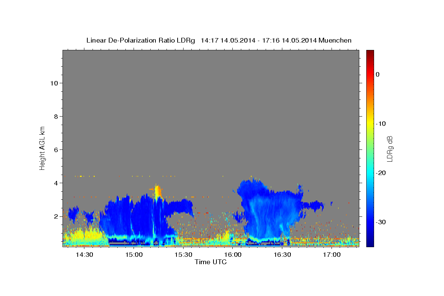Click the 14:30 time tick label
The height and width of the screenshot is (296, 444).
pos(84,255)
